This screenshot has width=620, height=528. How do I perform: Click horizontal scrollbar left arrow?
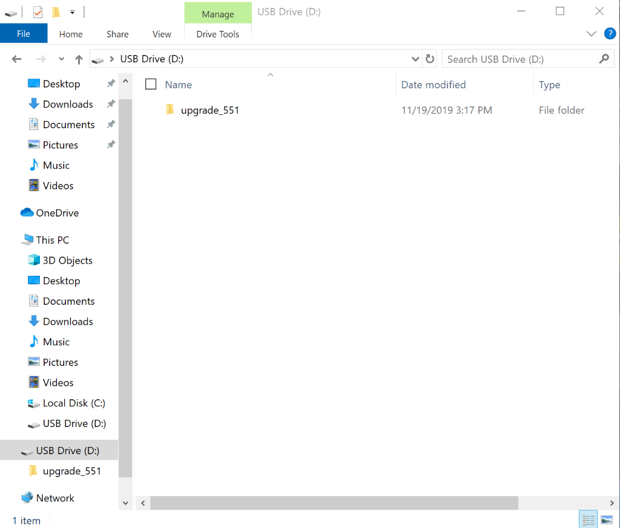143,503
